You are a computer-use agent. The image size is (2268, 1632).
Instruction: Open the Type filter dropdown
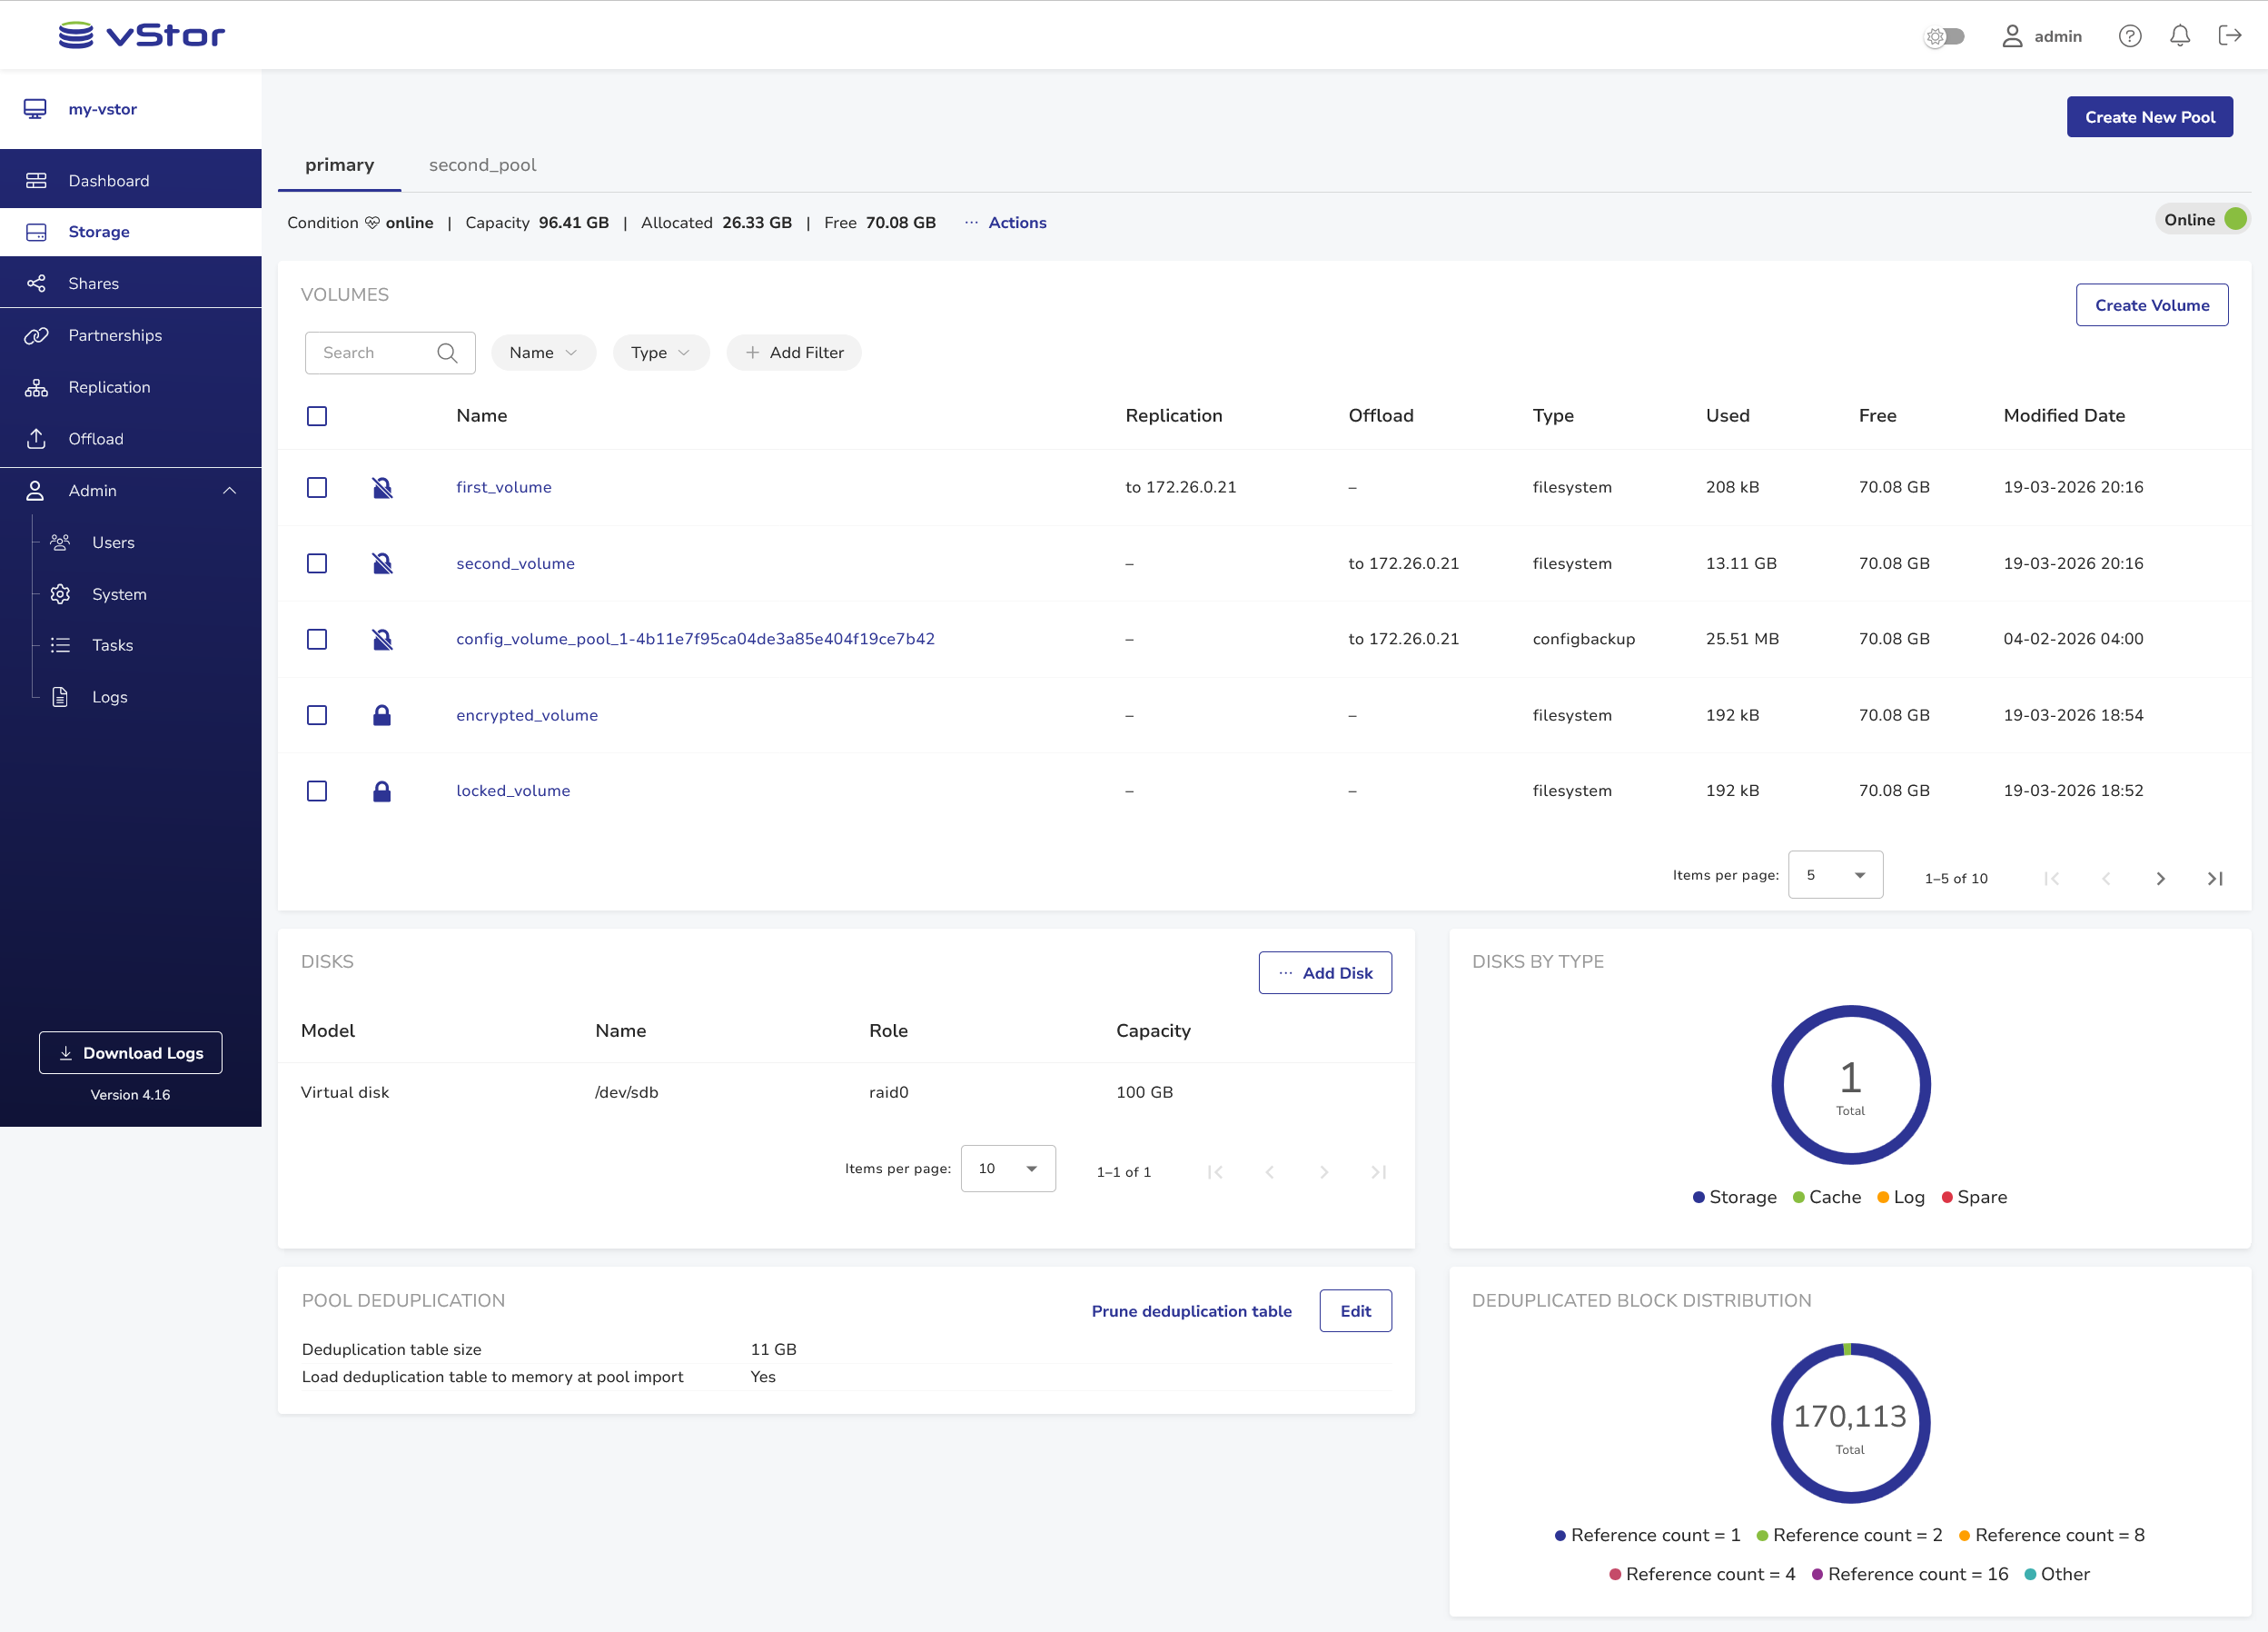coord(661,353)
